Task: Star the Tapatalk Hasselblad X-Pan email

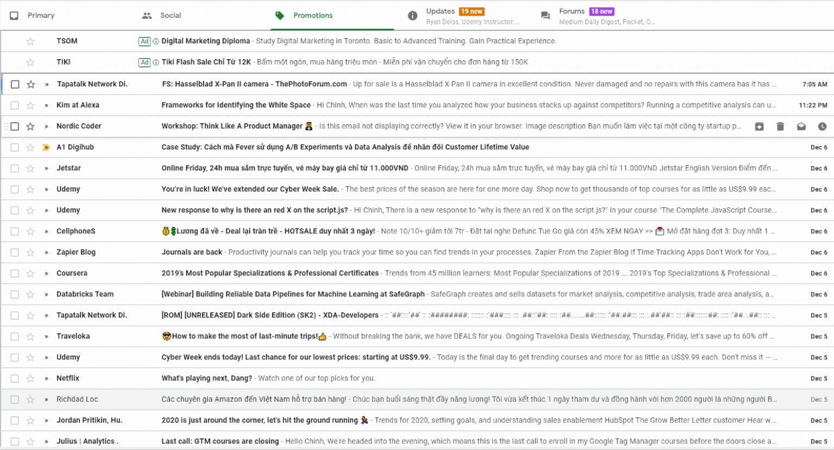Action: 30,84
